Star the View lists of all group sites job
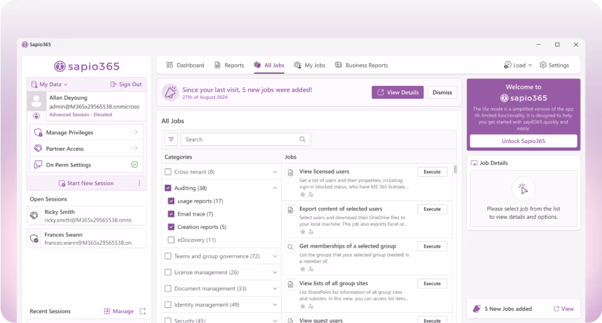Image resolution: width=602 pixels, height=323 pixels. (x=303, y=306)
